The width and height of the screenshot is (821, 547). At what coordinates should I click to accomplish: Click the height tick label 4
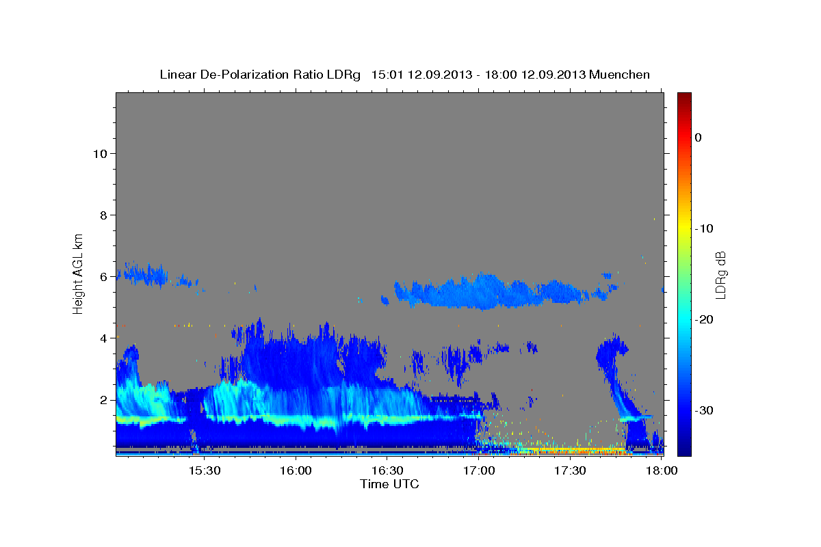[103, 338]
